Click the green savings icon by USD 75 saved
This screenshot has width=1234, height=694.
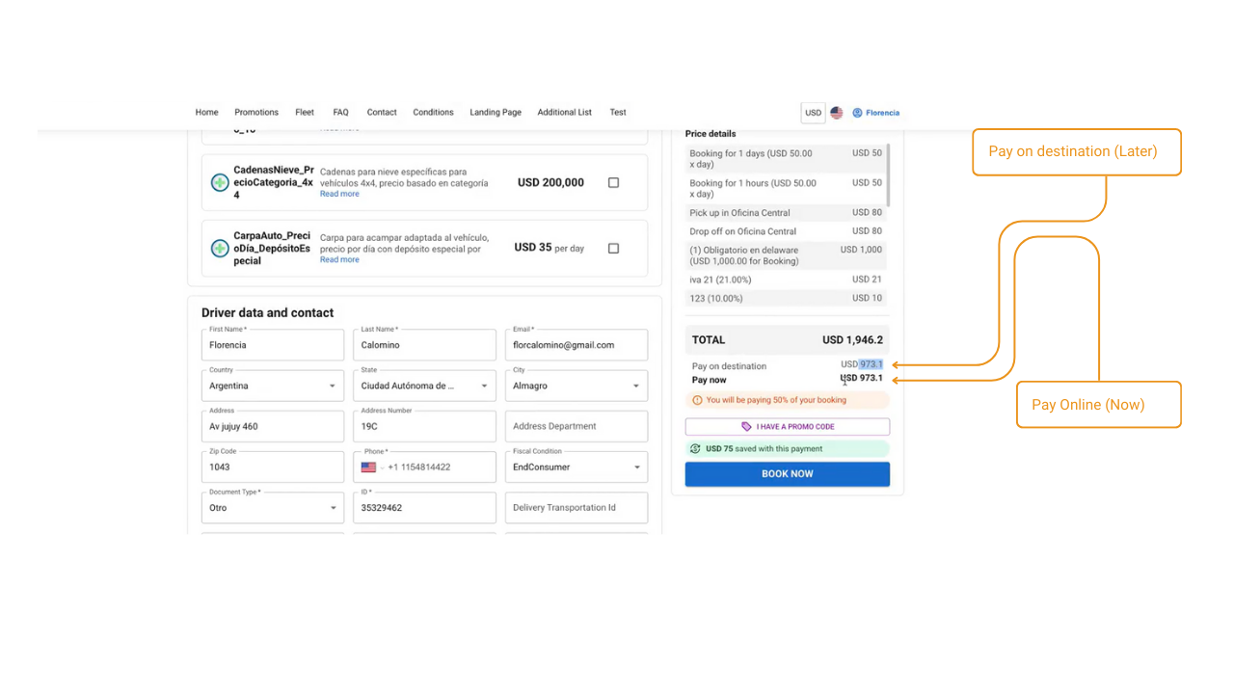click(x=695, y=449)
